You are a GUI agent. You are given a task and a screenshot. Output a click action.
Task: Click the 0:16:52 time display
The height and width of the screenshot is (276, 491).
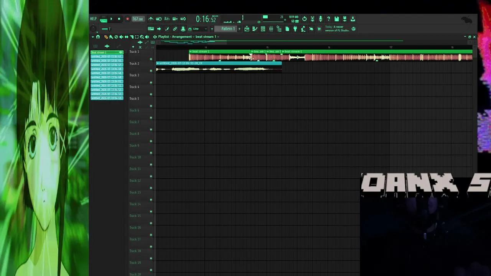click(x=206, y=19)
